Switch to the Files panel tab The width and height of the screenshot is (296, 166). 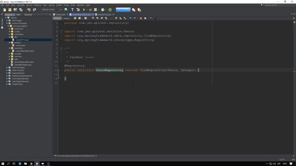pos(18,15)
